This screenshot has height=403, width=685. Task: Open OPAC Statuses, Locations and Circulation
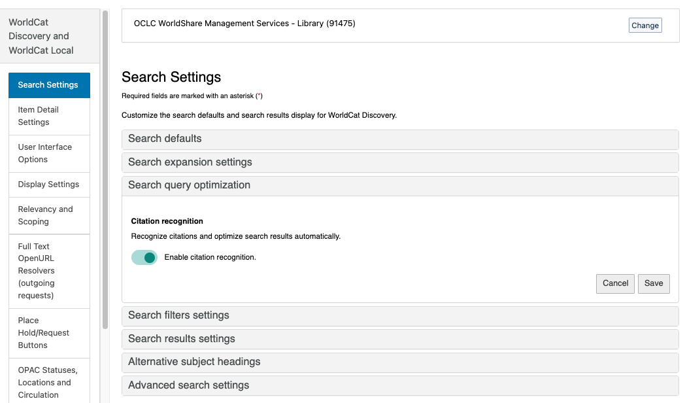(50, 381)
